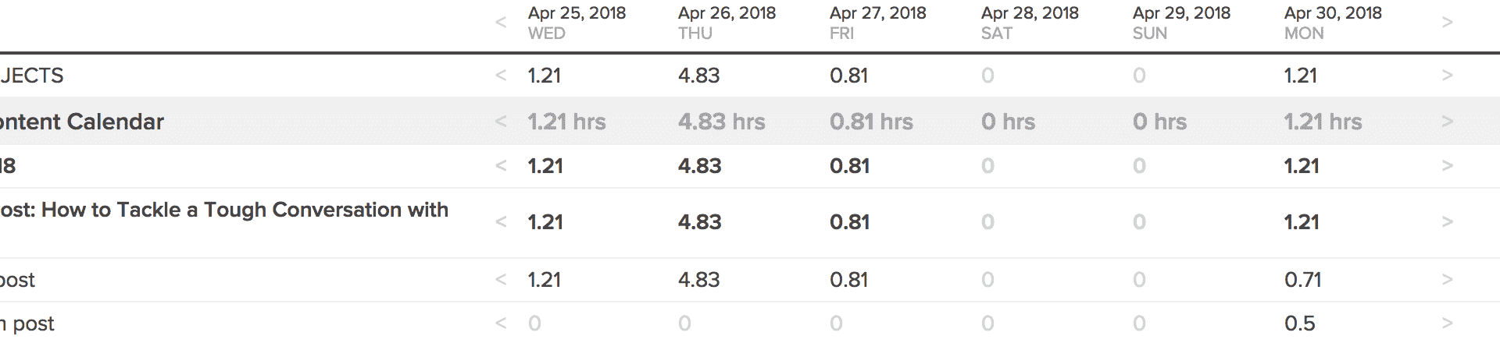The width and height of the screenshot is (1500, 343).
Task: Click left arrow in the Tough Conversation row
Action: coord(501,222)
